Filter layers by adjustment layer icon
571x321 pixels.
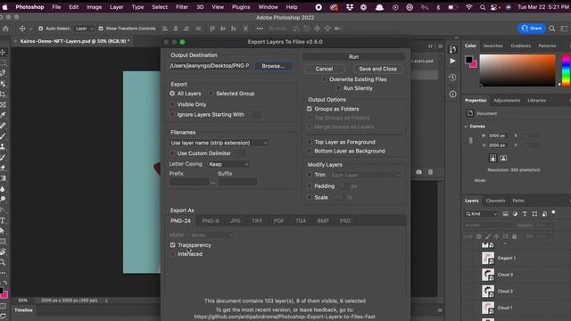[x=515, y=214]
